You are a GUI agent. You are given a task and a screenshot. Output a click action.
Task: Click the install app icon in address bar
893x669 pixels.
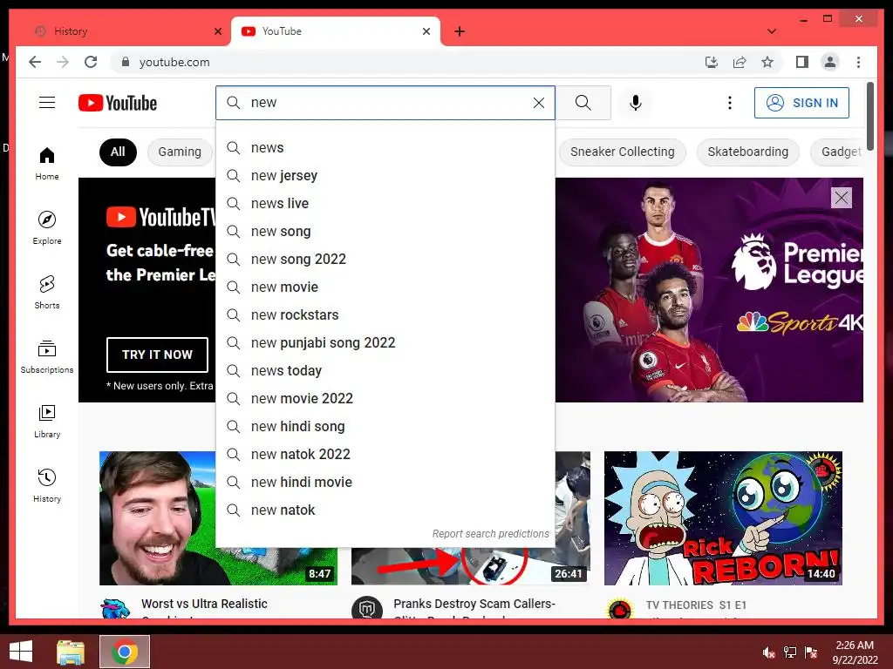[x=712, y=62]
